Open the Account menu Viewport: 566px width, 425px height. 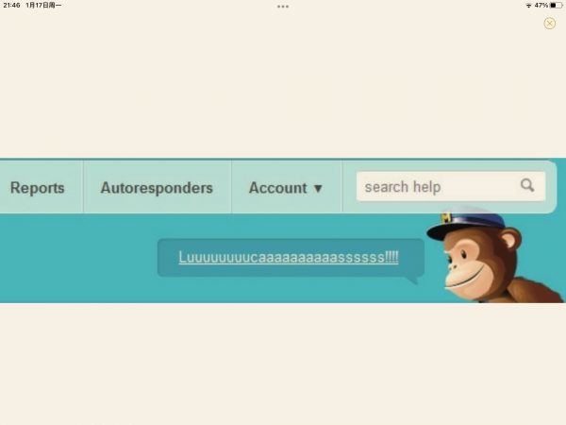[x=286, y=188]
